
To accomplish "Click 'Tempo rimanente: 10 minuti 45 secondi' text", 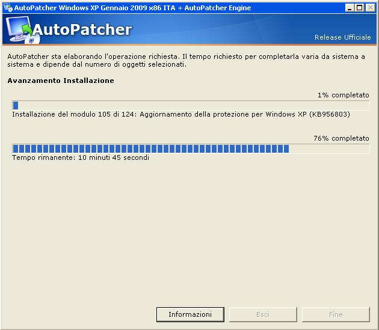I will tap(81, 157).
